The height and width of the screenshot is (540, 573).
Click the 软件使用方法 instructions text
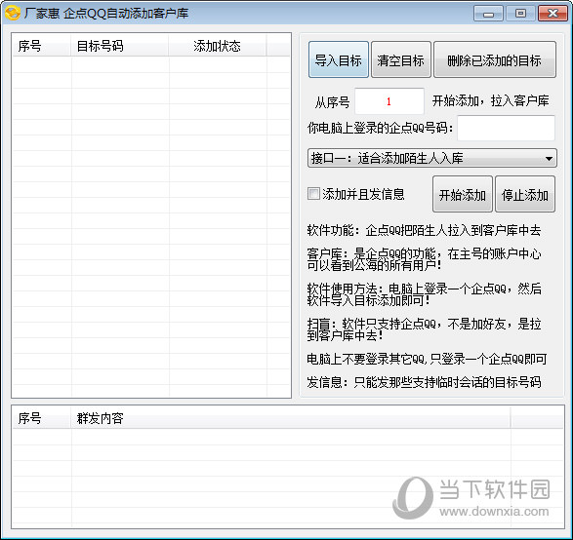tap(424, 294)
